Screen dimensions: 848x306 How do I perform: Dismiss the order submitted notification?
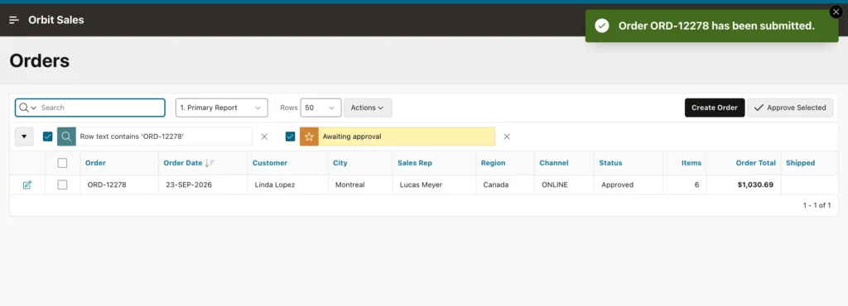pyautogui.click(x=836, y=12)
